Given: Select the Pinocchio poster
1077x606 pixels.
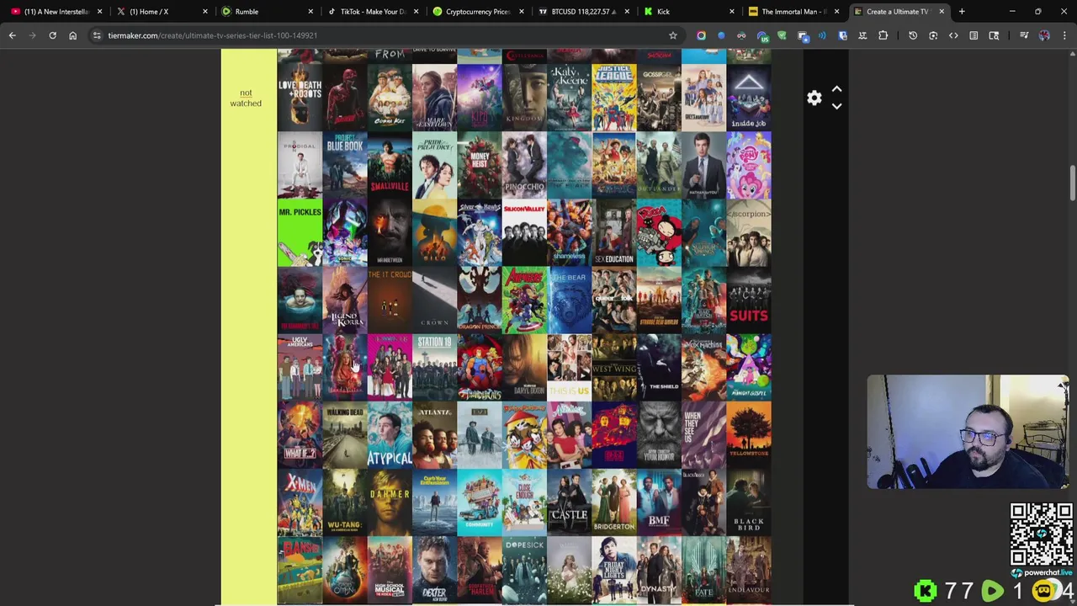Looking at the screenshot, I should click(x=524, y=165).
